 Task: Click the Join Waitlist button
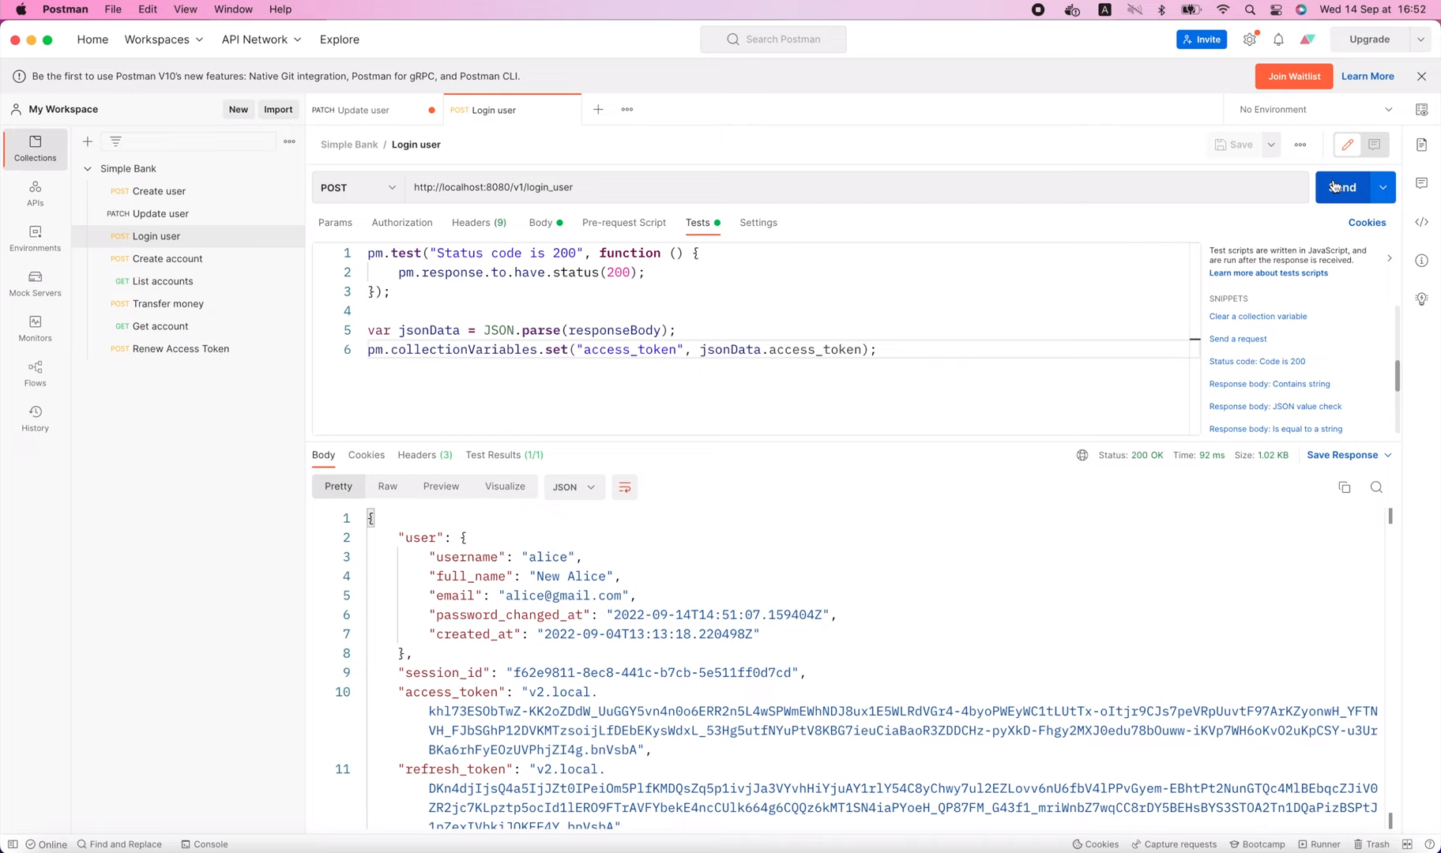(1294, 77)
